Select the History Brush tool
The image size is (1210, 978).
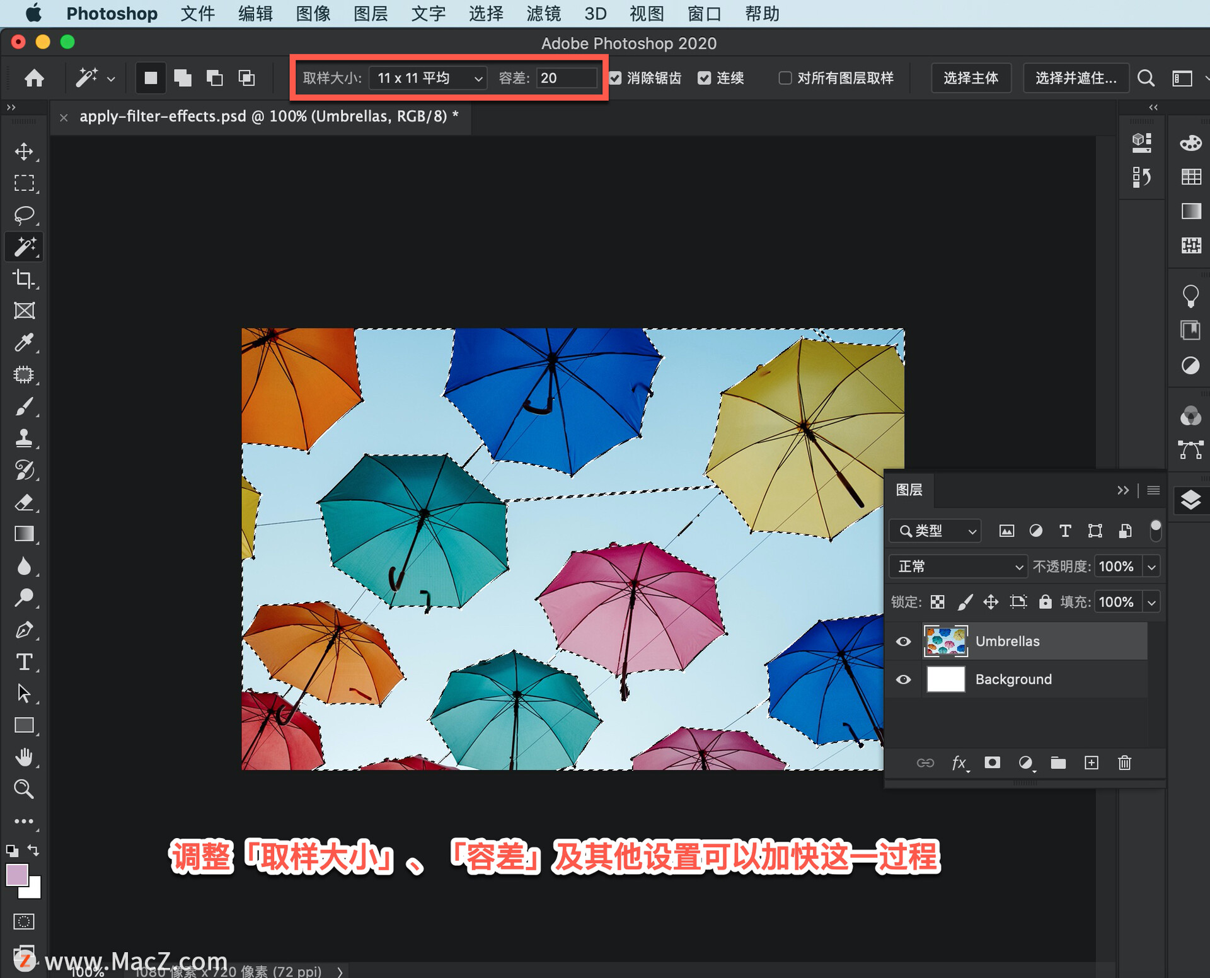pyautogui.click(x=24, y=470)
